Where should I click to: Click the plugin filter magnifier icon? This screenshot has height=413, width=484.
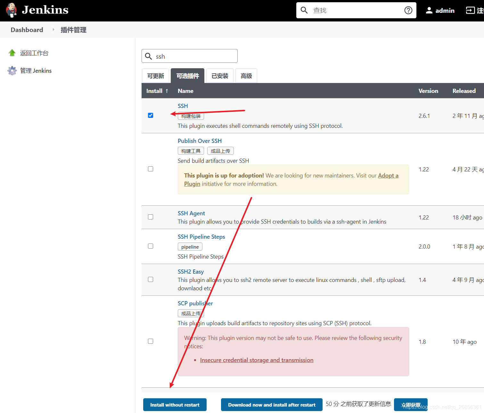tap(148, 56)
